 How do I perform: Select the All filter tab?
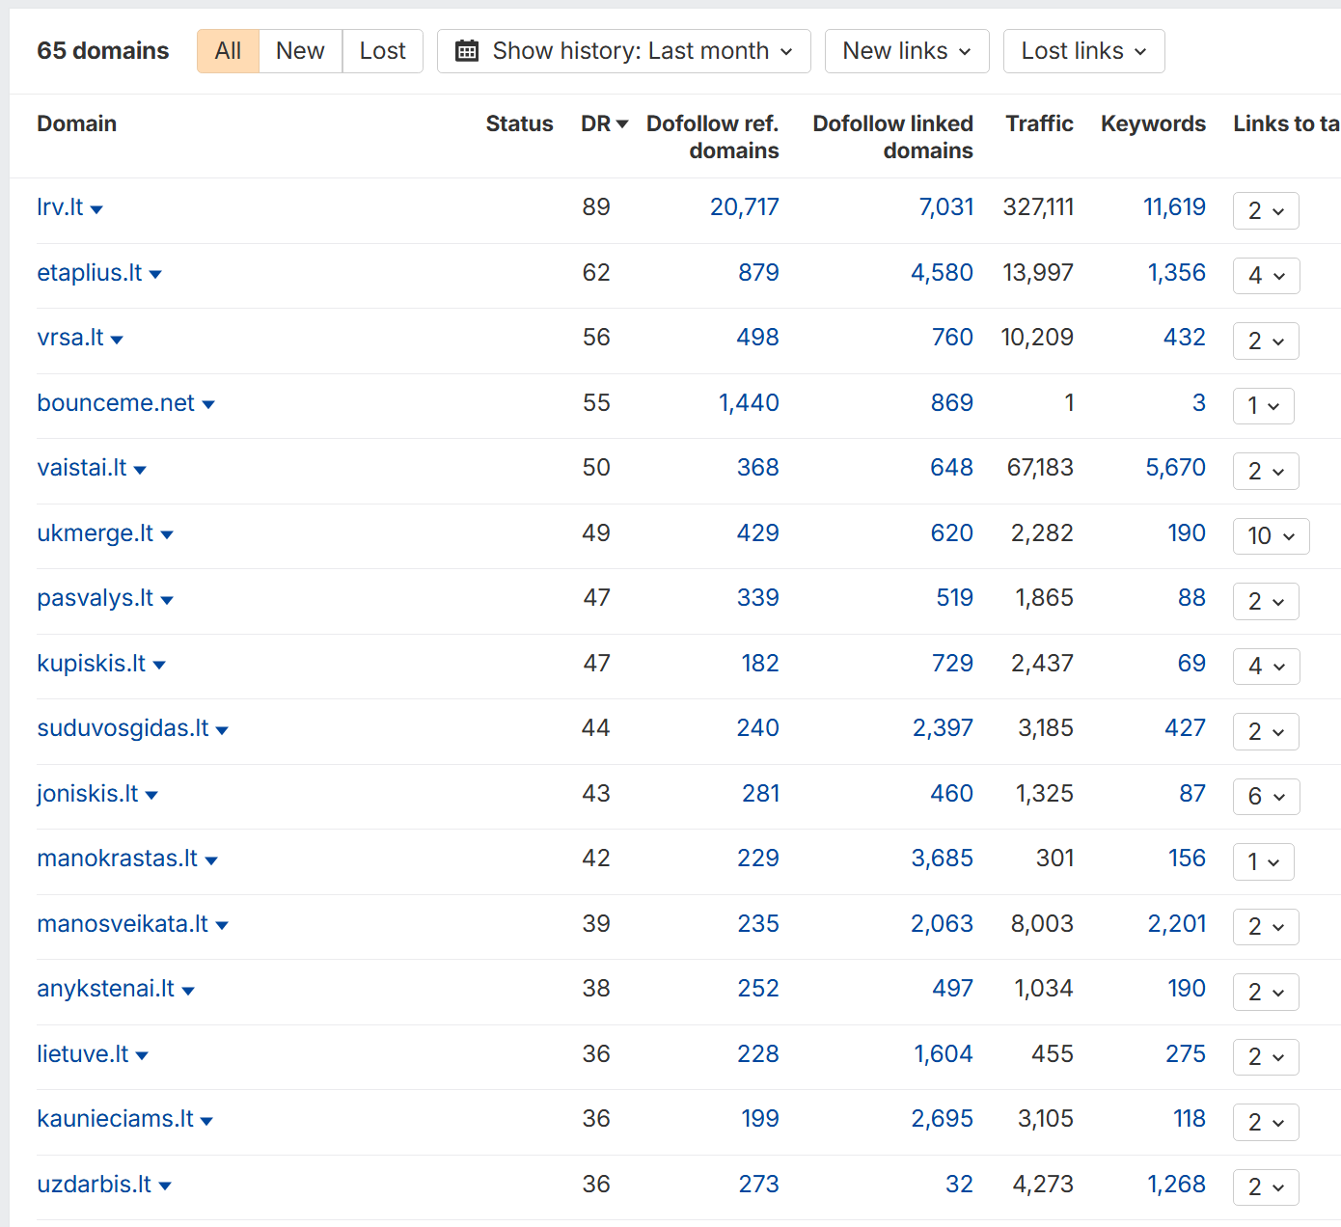tap(228, 51)
